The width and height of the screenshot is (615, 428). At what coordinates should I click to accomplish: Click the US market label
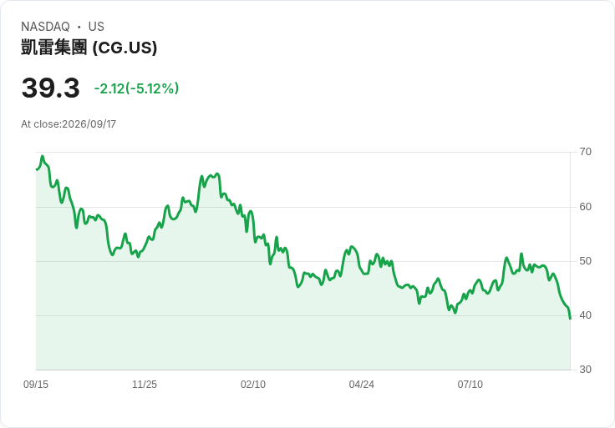96,27
